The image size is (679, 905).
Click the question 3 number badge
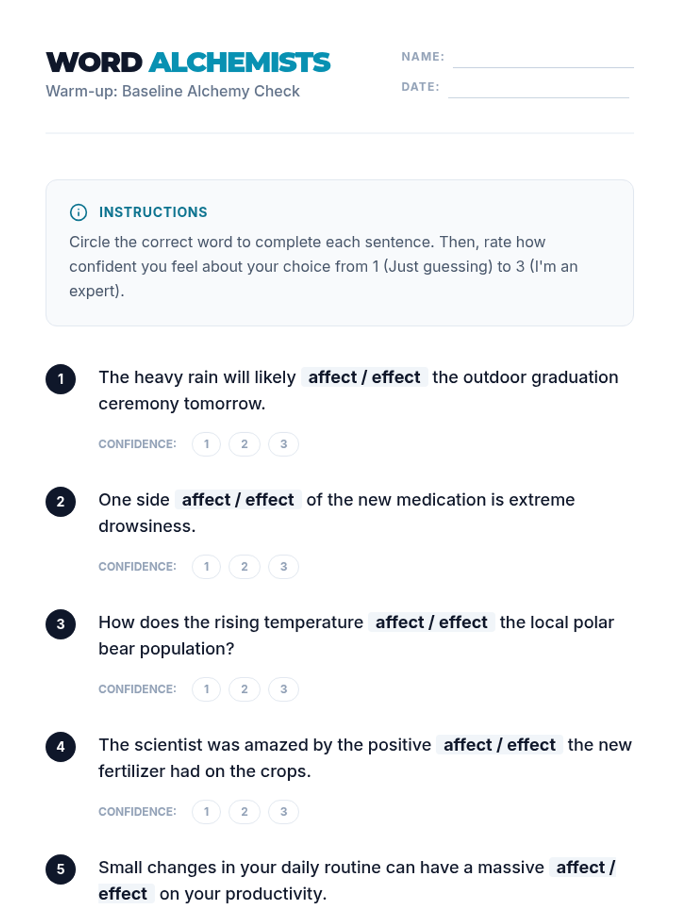coord(61,624)
